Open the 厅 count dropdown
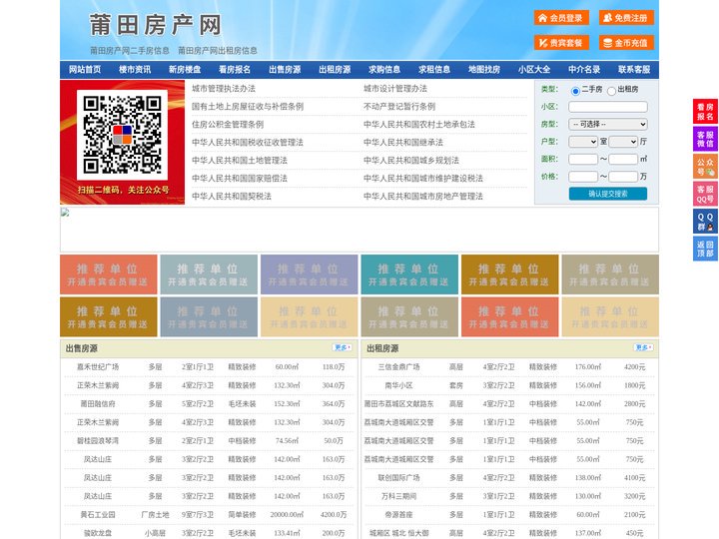Image resolution: width=719 pixels, height=539 pixels. pyautogui.click(x=623, y=142)
